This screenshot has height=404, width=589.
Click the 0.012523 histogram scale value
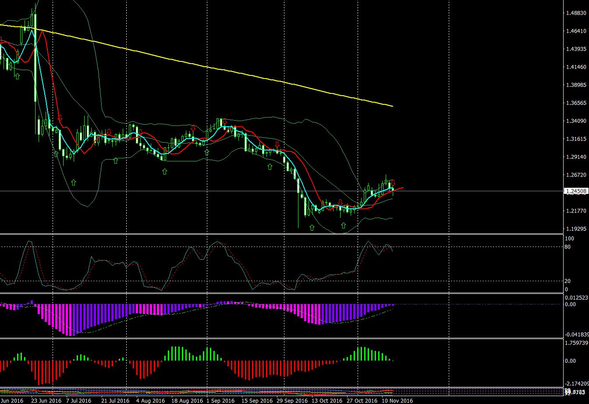576,298
